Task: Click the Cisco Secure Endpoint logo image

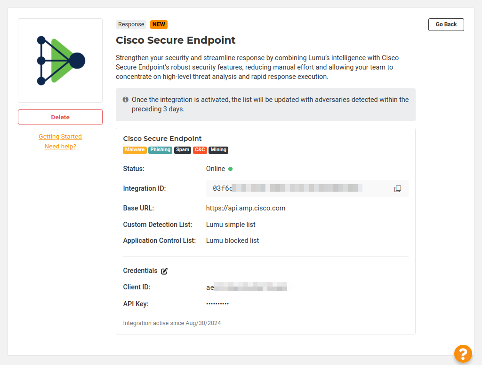Action: tap(60, 61)
